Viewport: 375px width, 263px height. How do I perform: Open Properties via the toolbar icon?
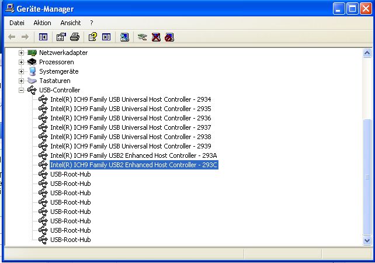61,37
